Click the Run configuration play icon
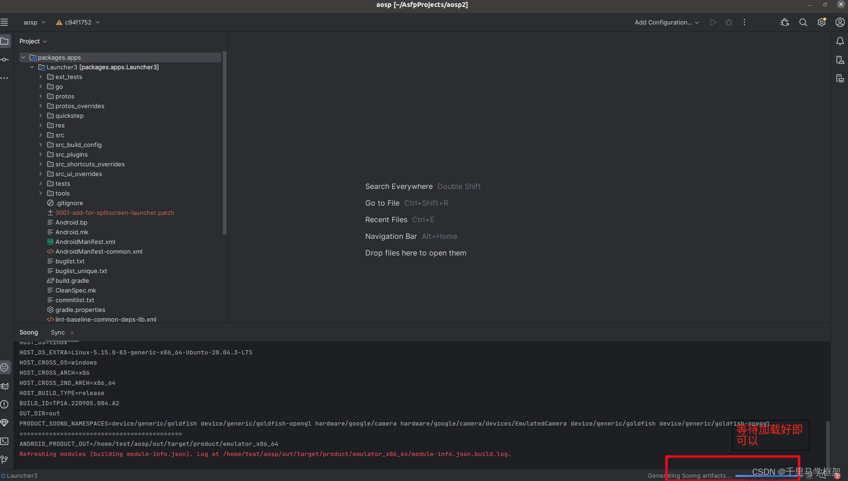This screenshot has width=848, height=481. click(x=713, y=22)
